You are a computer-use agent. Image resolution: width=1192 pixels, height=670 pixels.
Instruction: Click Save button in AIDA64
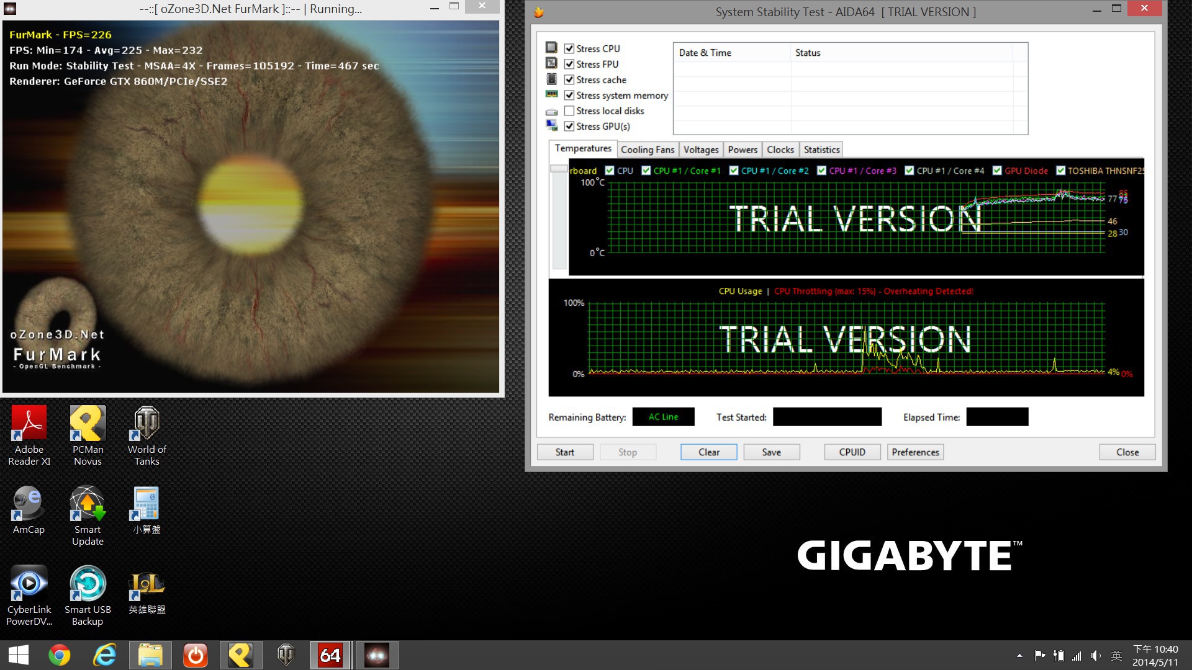(x=772, y=452)
